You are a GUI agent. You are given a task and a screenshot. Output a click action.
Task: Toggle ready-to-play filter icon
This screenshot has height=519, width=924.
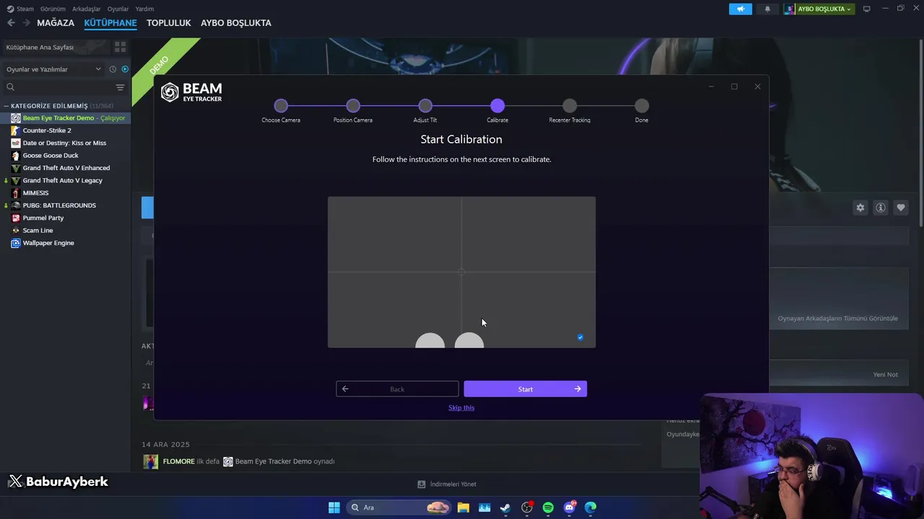point(125,69)
